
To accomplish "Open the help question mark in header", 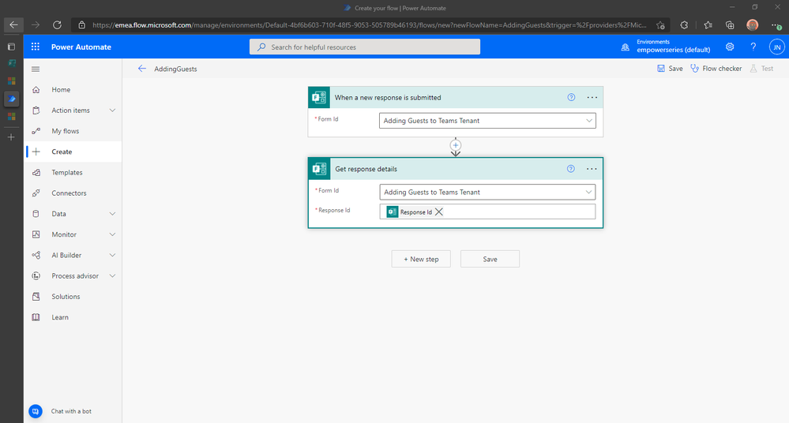I will pyautogui.click(x=753, y=47).
